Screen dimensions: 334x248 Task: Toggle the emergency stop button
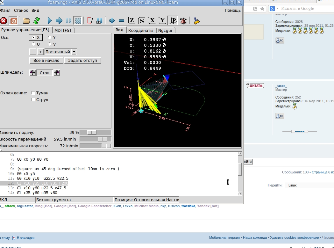click(4, 21)
